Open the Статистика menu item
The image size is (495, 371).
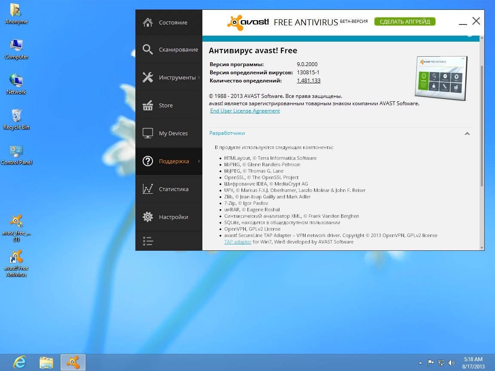pos(169,189)
